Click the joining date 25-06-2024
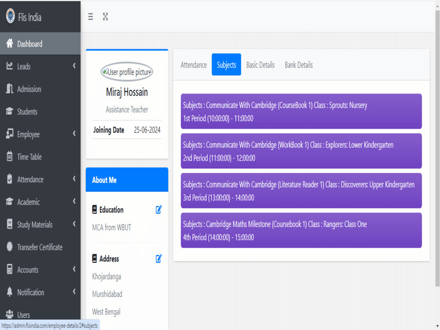440x330 pixels. 147,130
